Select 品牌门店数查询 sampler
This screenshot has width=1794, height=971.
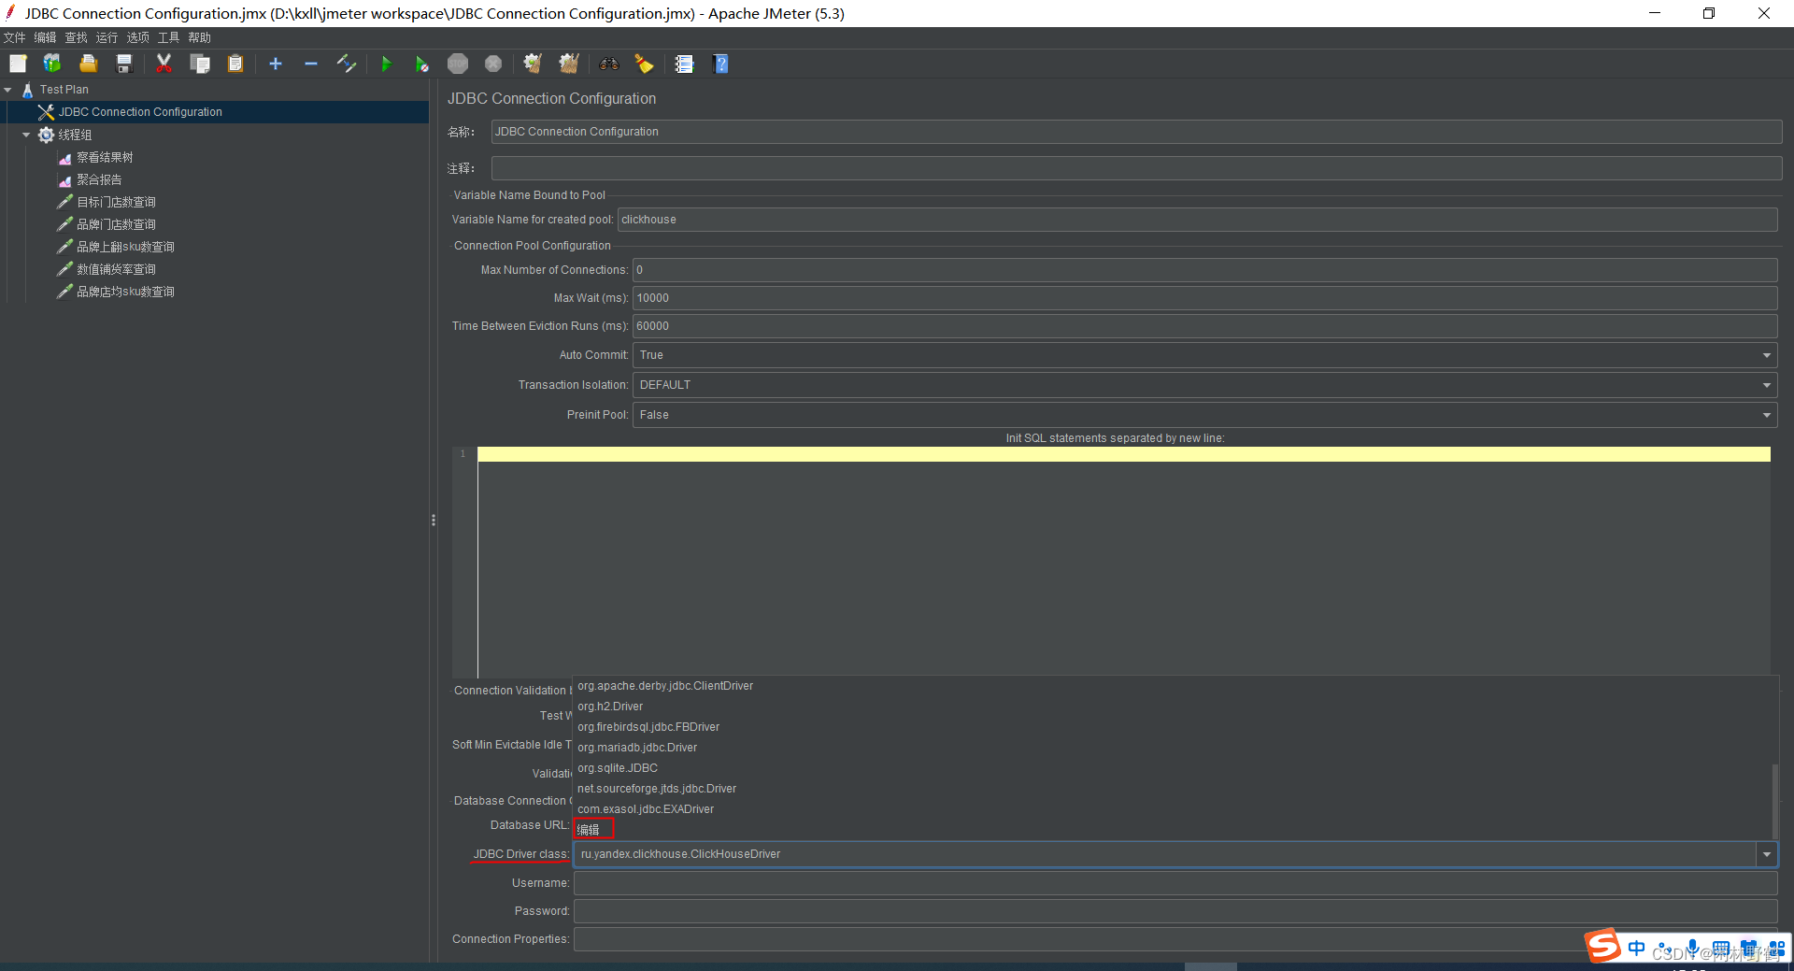116,224
